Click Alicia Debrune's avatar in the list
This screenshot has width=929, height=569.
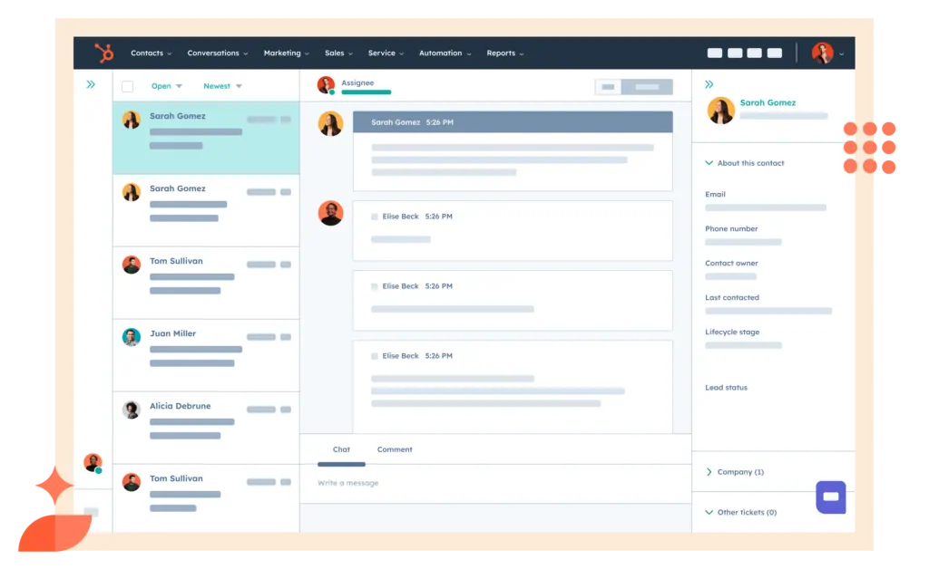point(131,410)
